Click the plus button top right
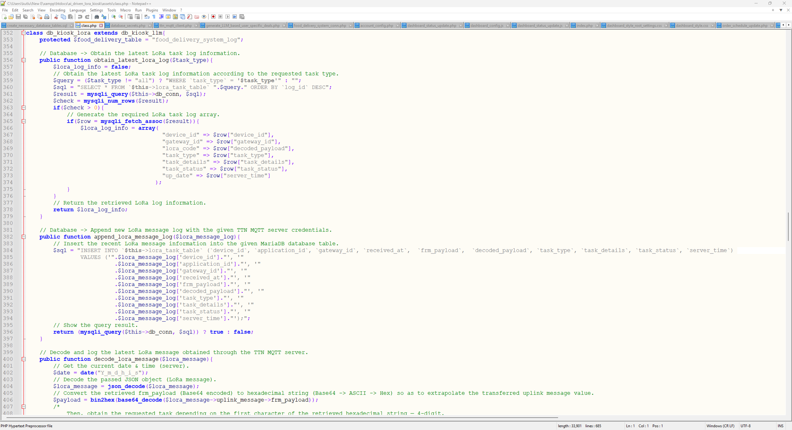The height and width of the screenshot is (430, 792). [773, 10]
